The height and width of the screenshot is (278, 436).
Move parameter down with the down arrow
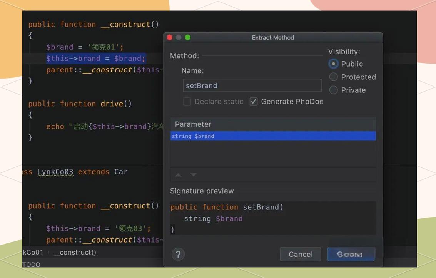(x=194, y=175)
